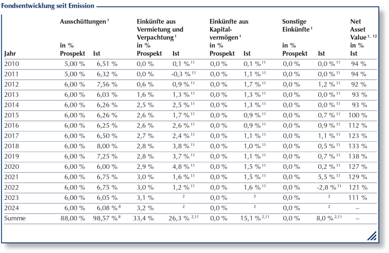Select the "Jahr" column header
Screen dimensions: 389x253
[10, 54]
